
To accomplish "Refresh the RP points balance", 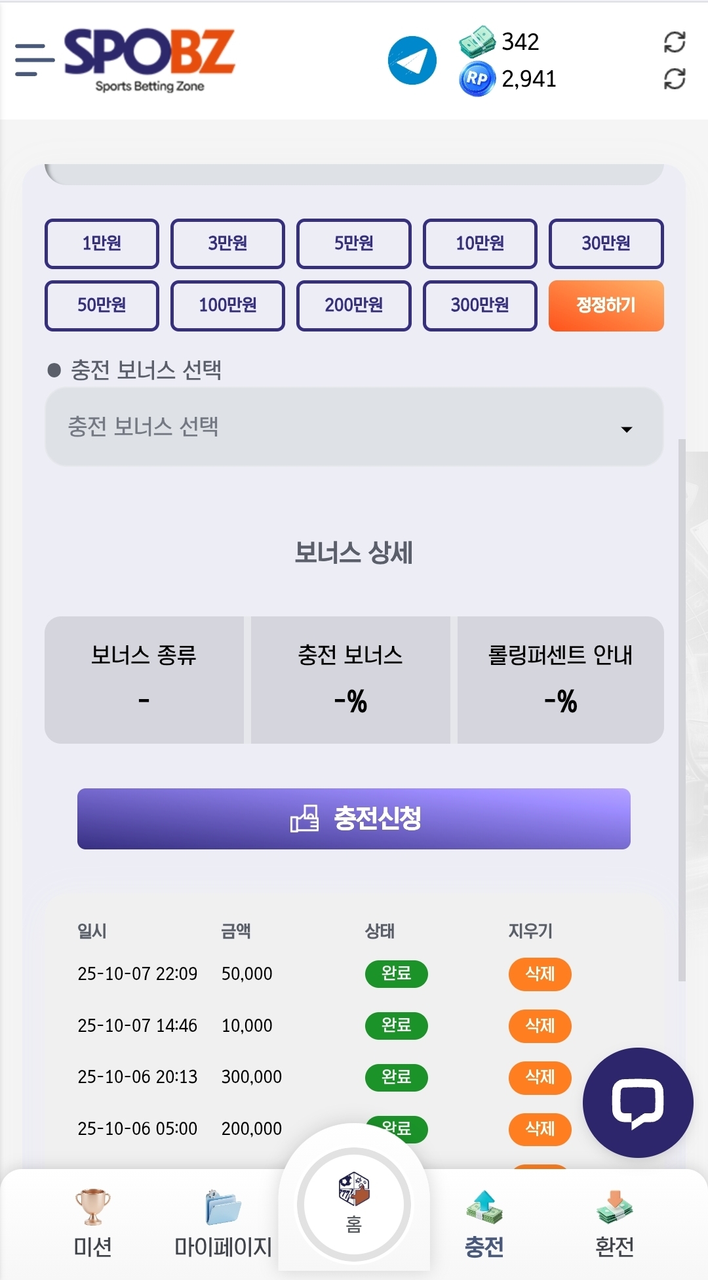I will 674,79.
